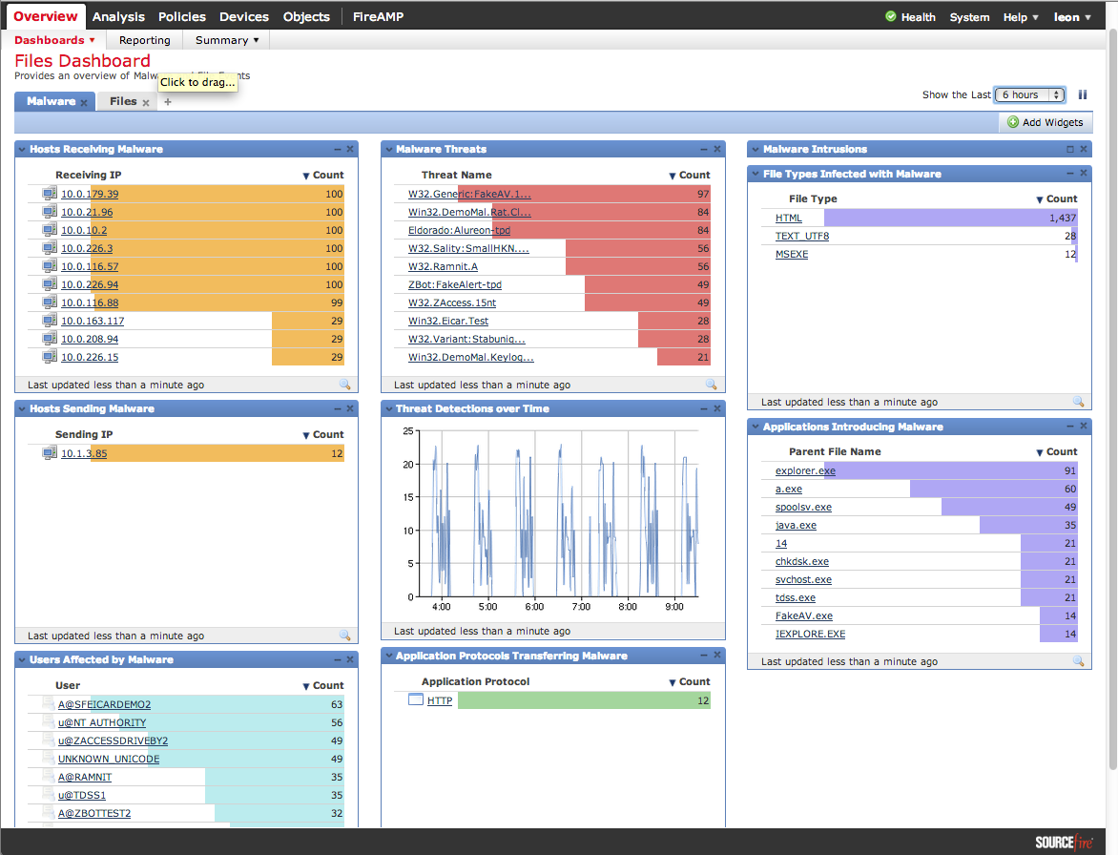Minimize the Users Affected by Malware widget

point(336,658)
